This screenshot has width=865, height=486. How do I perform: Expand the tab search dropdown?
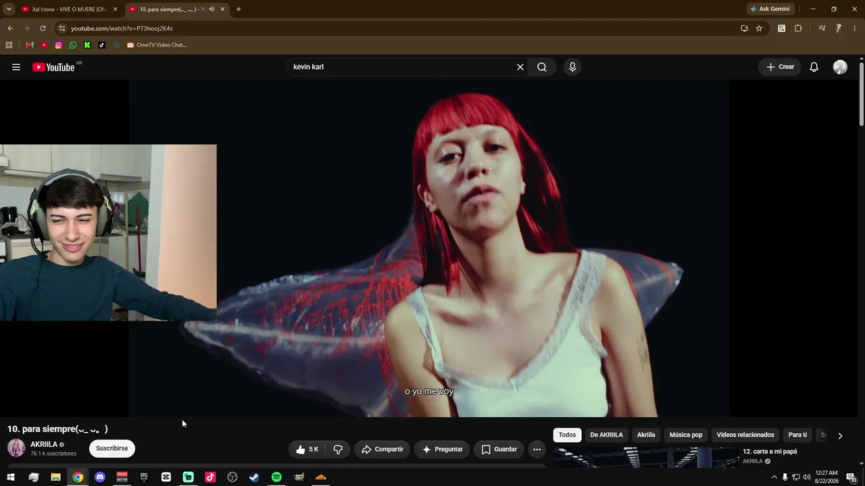point(9,9)
